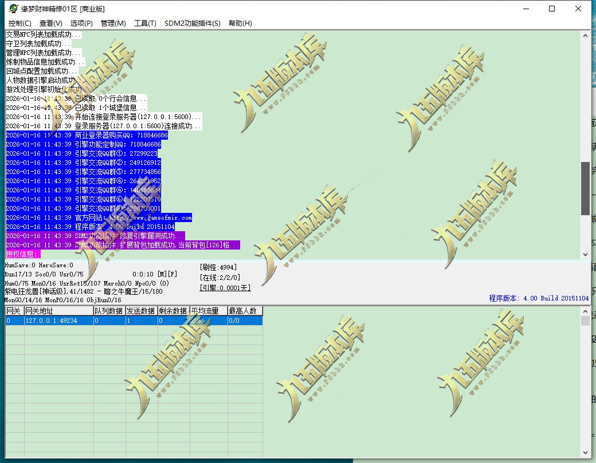Click the [刷怪:4994] status text
Screen dimensions: 596x463
(218, 267)
